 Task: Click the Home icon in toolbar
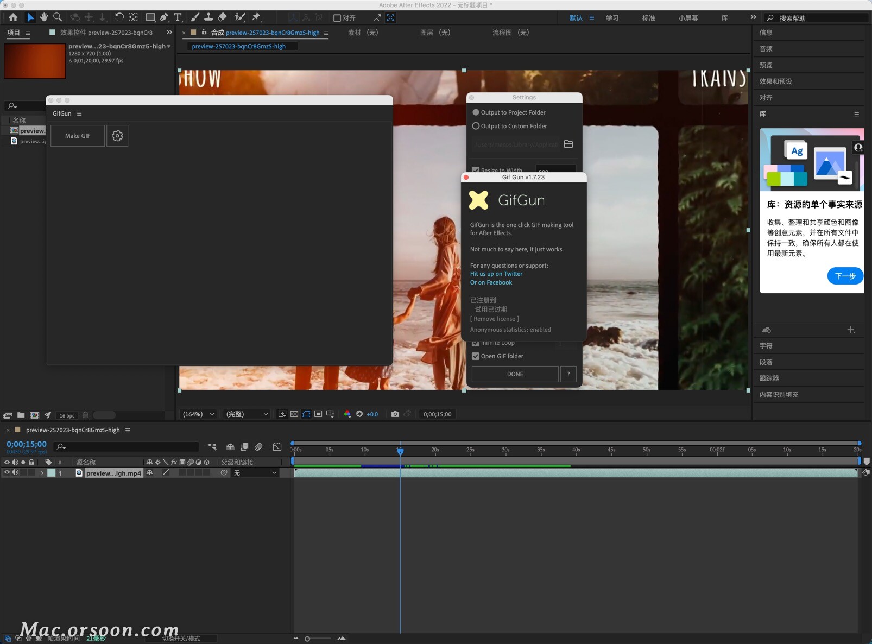[13, 17]
